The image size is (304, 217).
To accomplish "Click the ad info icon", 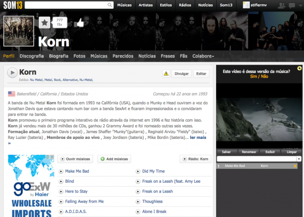I will [47, 157].
